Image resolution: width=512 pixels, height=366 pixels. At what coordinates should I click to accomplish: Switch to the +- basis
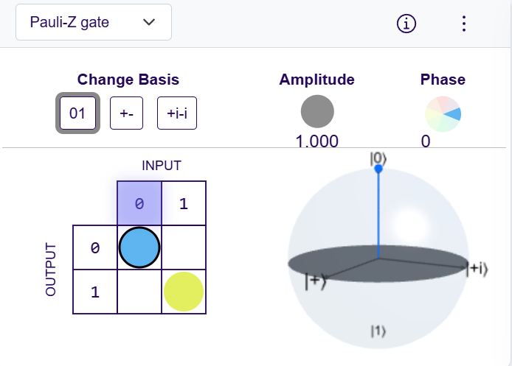[126, 113]
